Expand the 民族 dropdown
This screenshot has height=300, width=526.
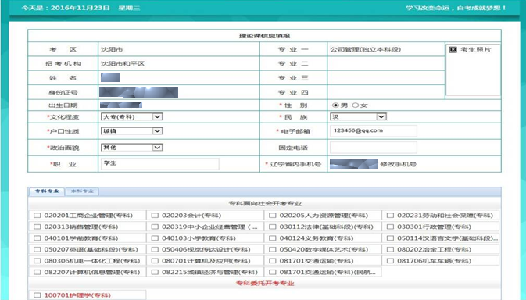click(358, 116)
